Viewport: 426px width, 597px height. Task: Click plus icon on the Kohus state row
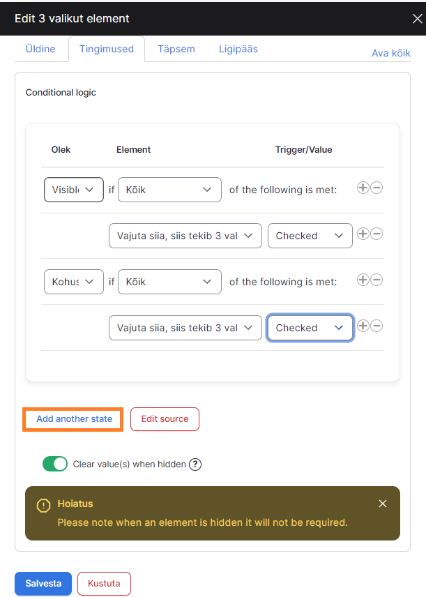pos(363,280)
